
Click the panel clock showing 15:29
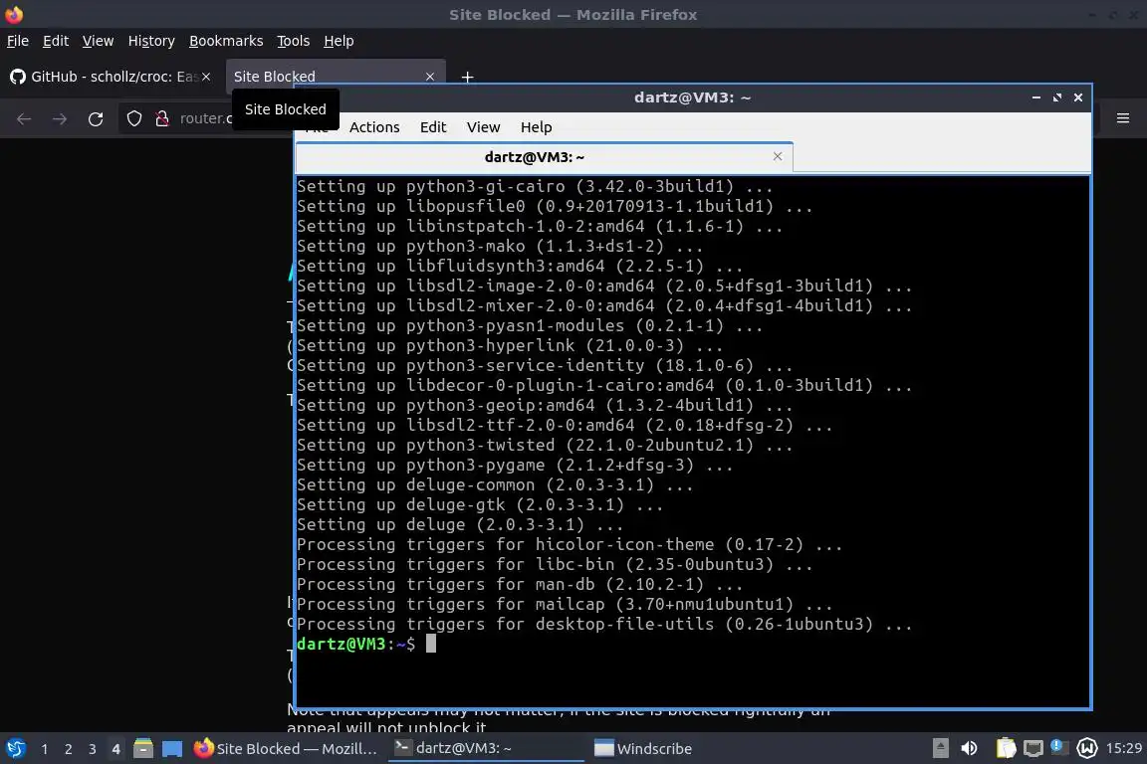[1123, 749]
